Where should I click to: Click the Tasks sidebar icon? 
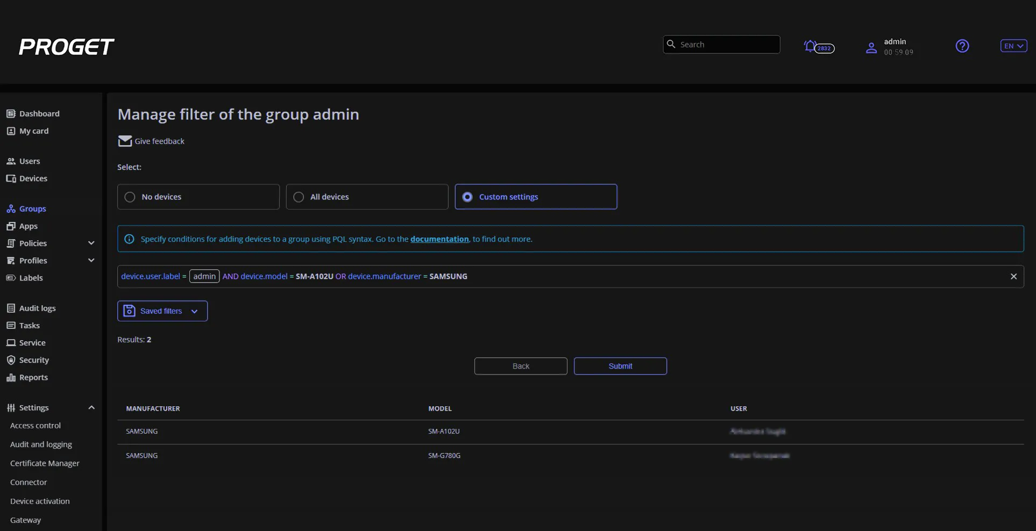point(11,325)
